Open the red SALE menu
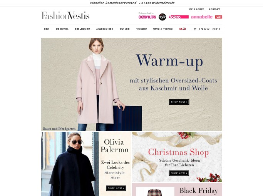263x196 pixels. 183,29
